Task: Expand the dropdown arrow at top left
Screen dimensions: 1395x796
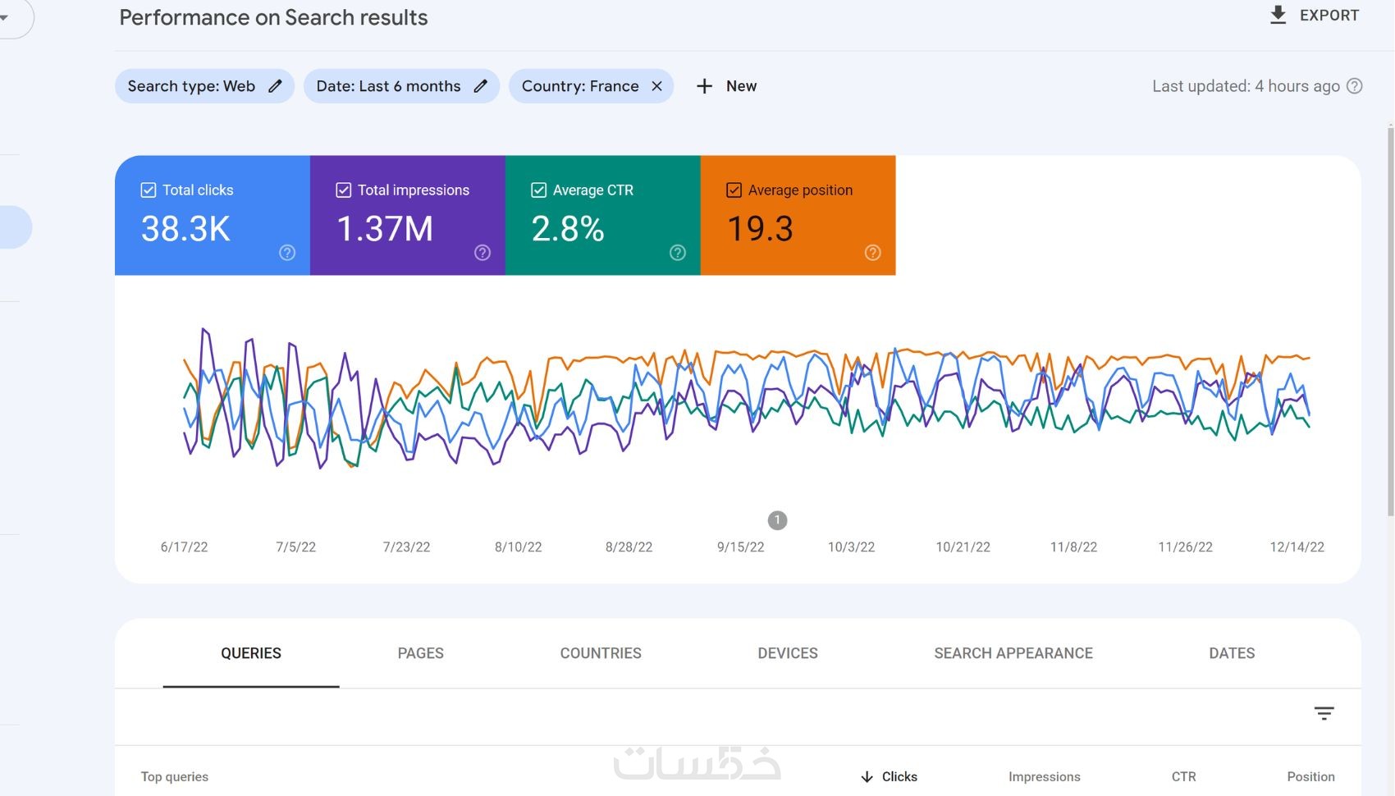Action: (4, 17)
